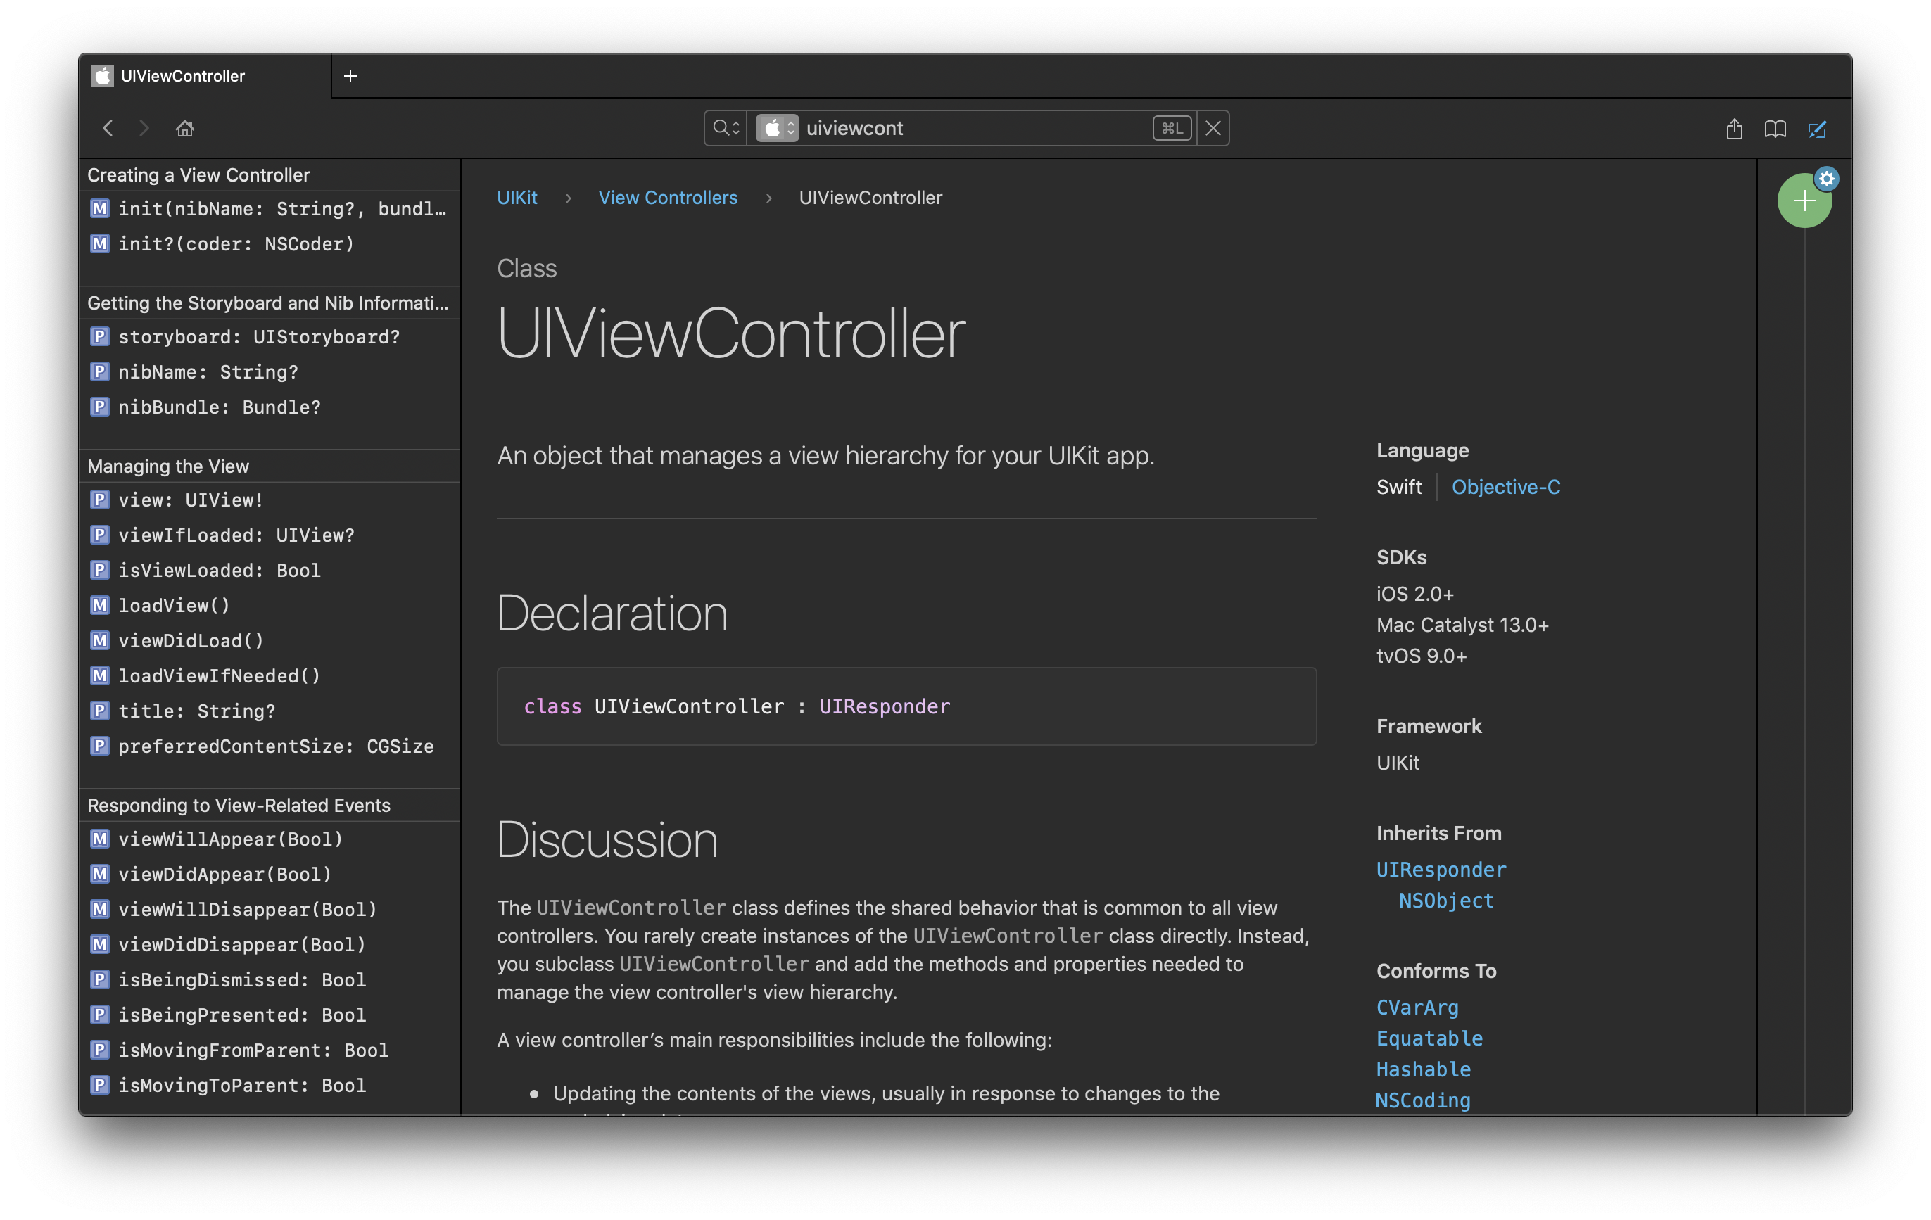This screenshot has height=1220, width=1931.
Task: Open NSObject link
Action: coord(1446,901)
